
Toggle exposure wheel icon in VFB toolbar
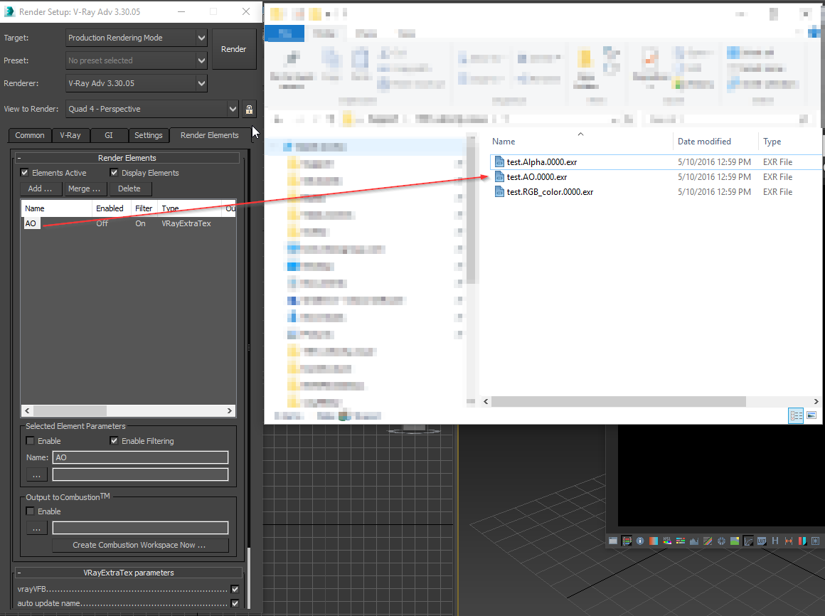pos(721,541)
